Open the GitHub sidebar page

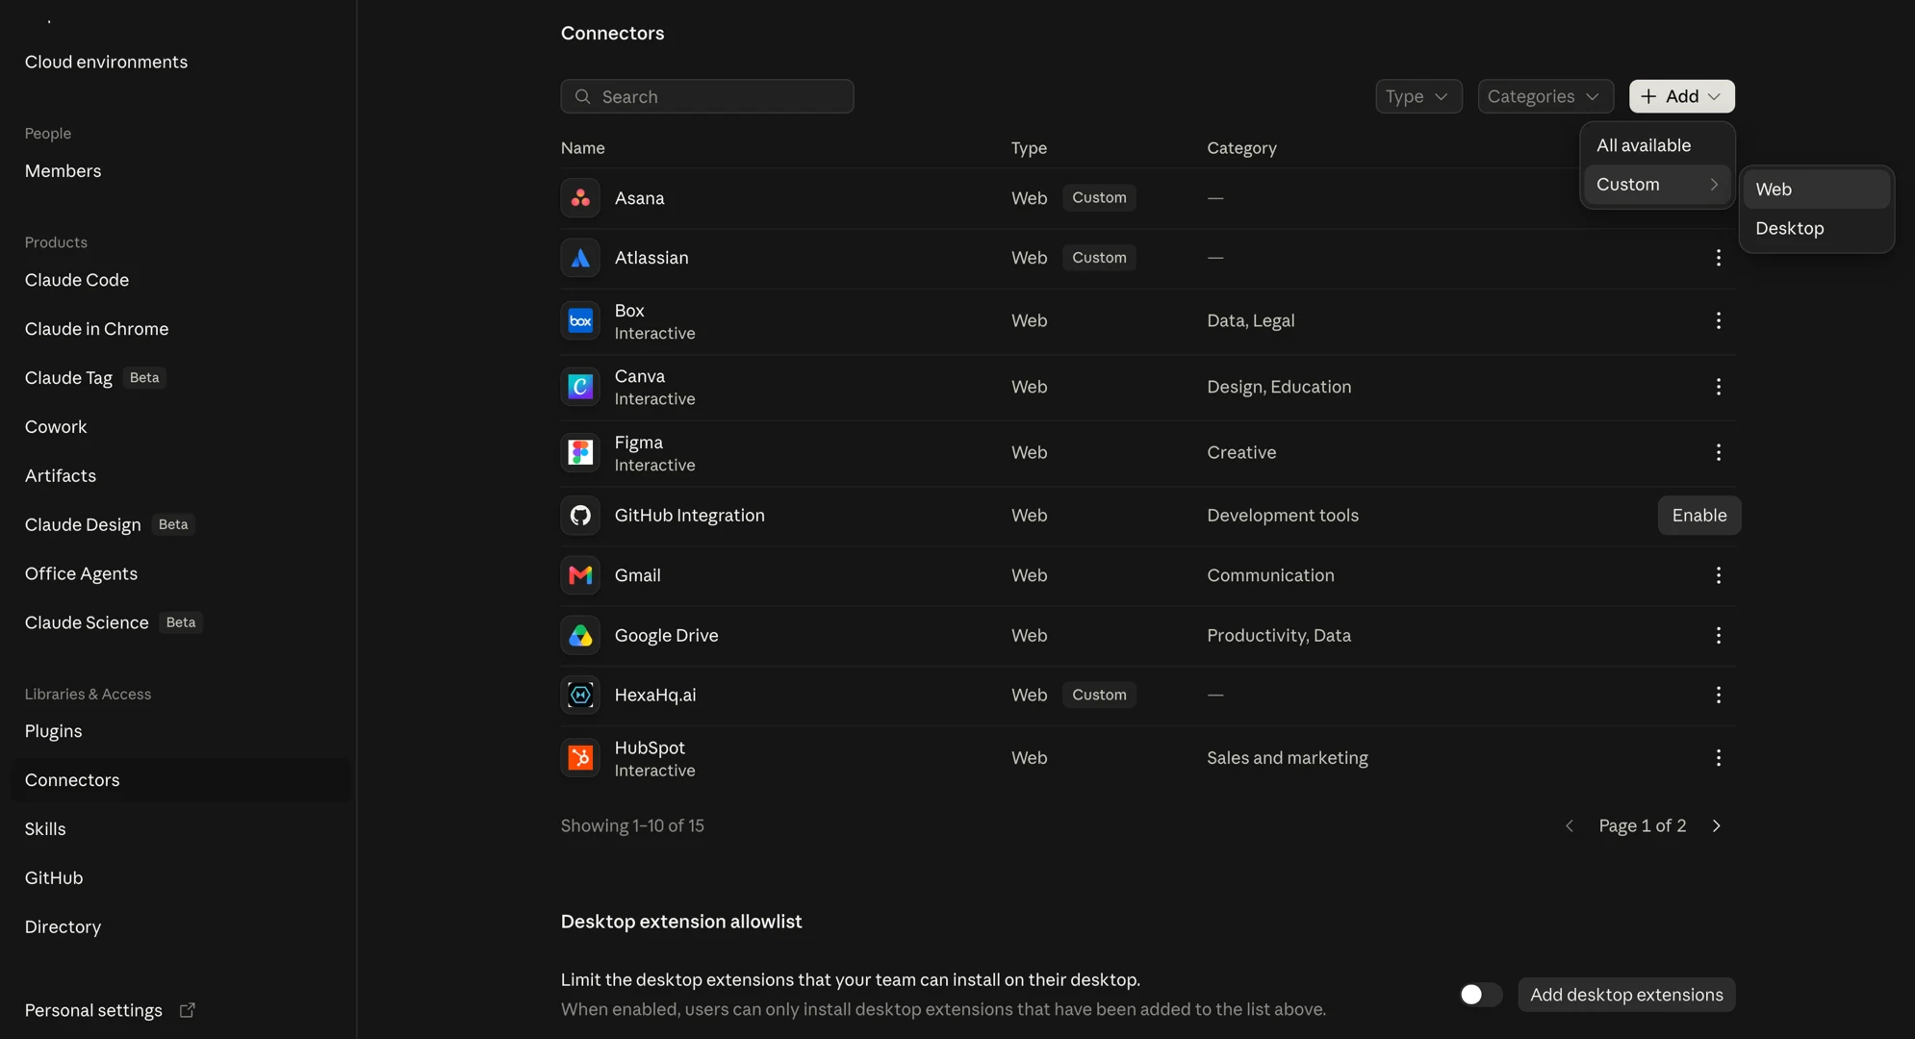[x=54, y=878]
